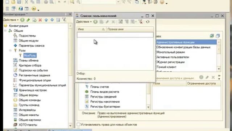The width and height of the screenshot is (232, 131).
Task: Select Монопольный режим right
Action: click(171, 52)
